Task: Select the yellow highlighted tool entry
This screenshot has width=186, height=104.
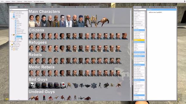Action: pyautogui.click(x=139, y=40)
